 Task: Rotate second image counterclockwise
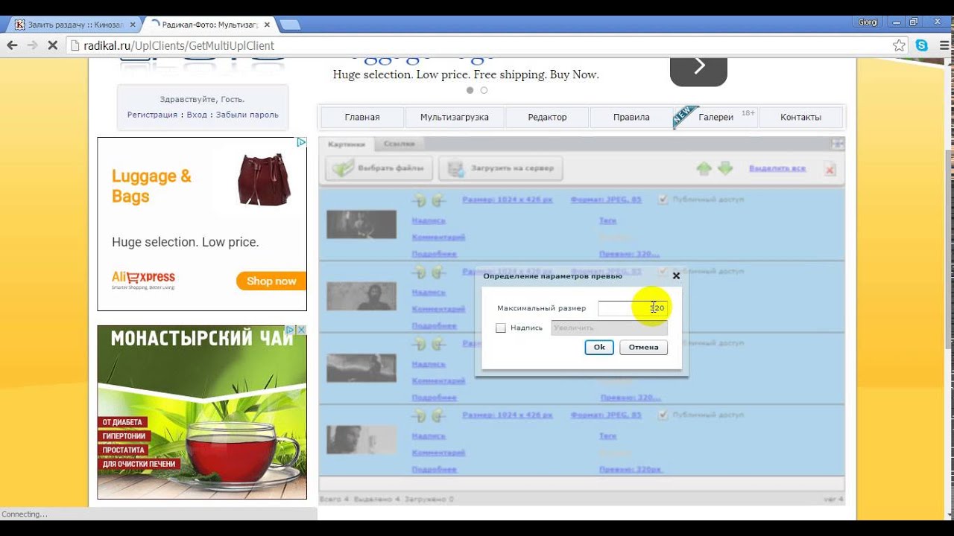(420, 272)
